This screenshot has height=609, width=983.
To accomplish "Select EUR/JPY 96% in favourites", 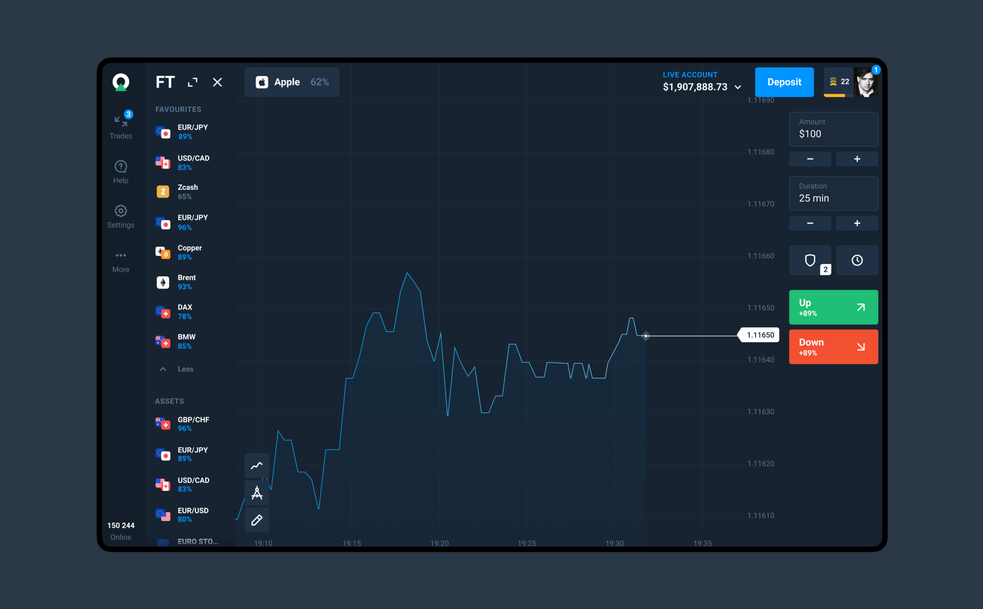I will [182, 222].
